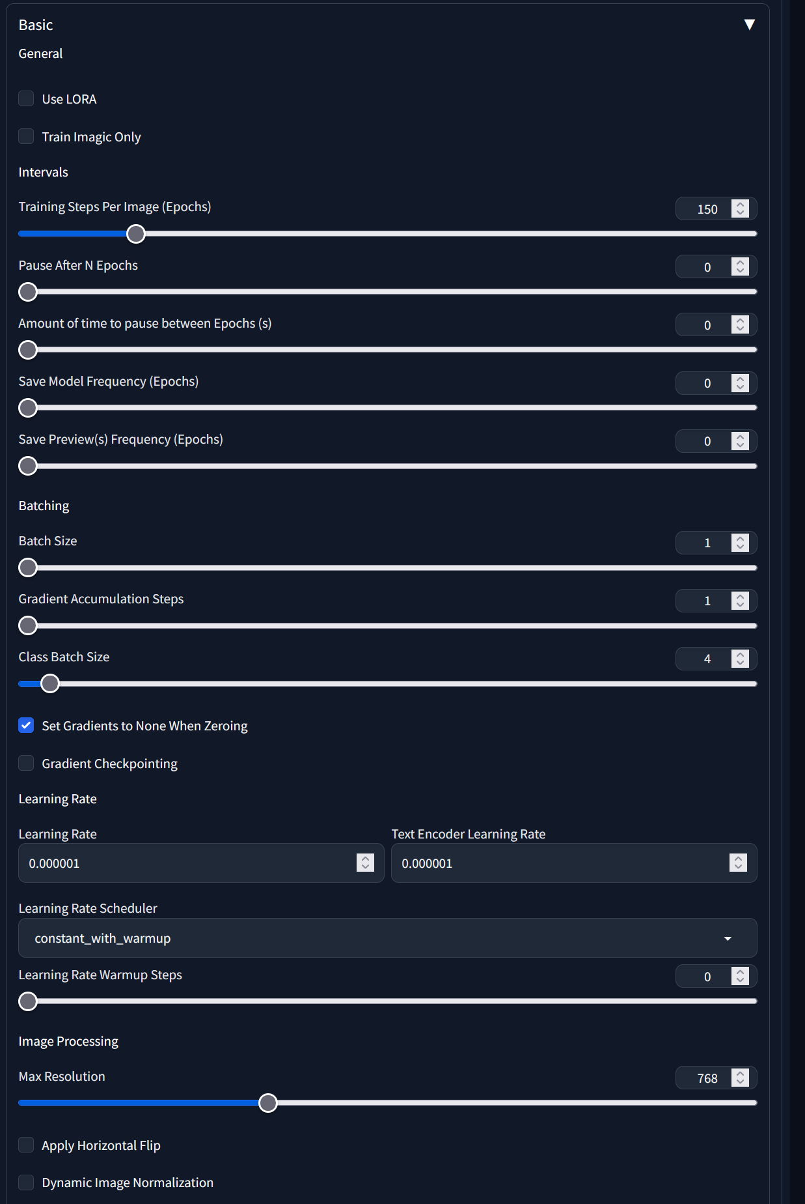Increment Training Steps Per Image using stepper arrows
805x1204 pixels.
point(740,205)
